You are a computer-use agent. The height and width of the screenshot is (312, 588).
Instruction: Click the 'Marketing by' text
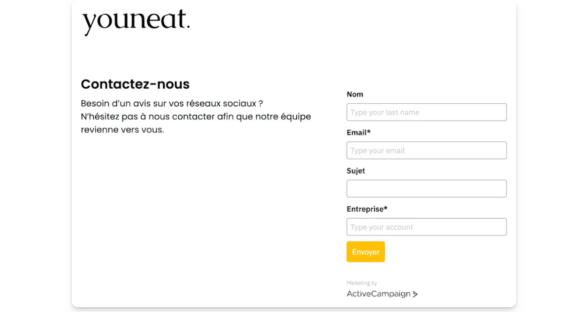click(362, 283)
